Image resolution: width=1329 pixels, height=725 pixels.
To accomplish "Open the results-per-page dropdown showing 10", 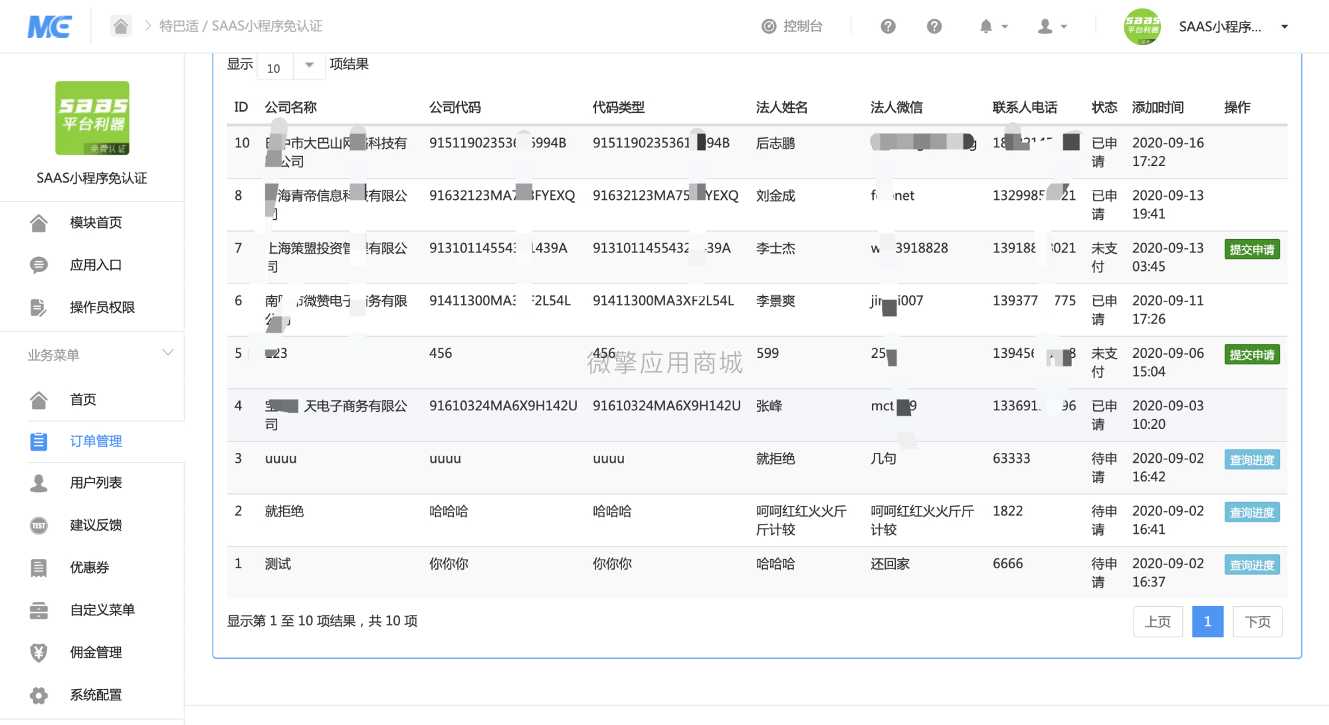I will click(291, 65).
